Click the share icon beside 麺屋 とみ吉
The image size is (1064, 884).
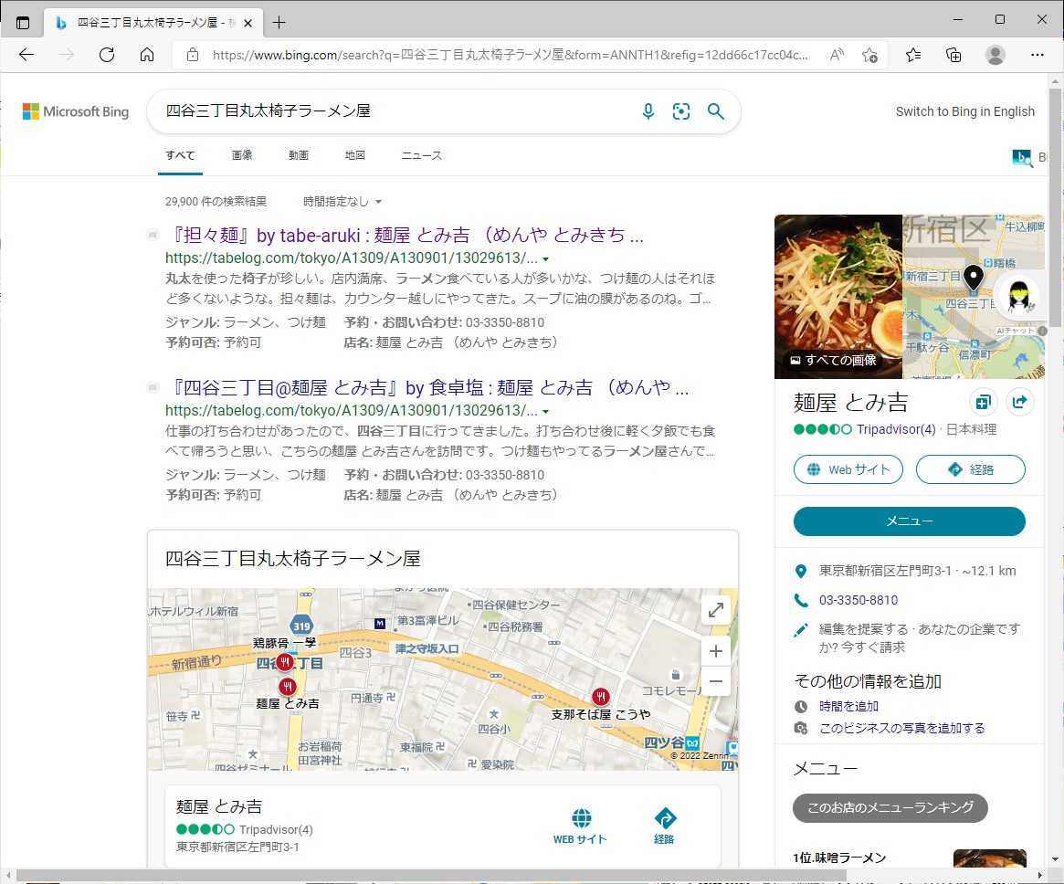point(1019,402)
